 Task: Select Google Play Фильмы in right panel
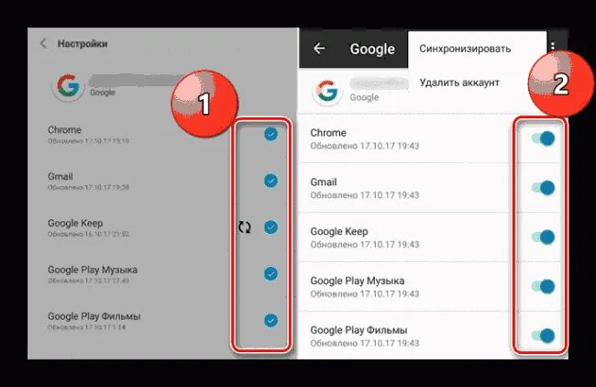[x=359, y=330]
